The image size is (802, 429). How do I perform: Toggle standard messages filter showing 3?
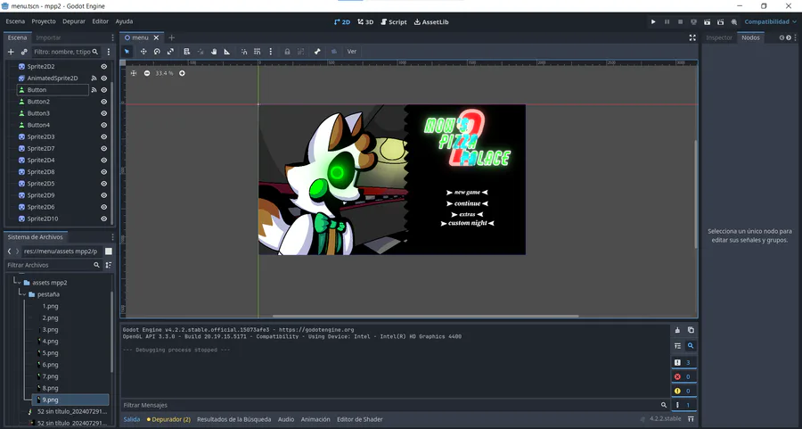coord(683,362)
